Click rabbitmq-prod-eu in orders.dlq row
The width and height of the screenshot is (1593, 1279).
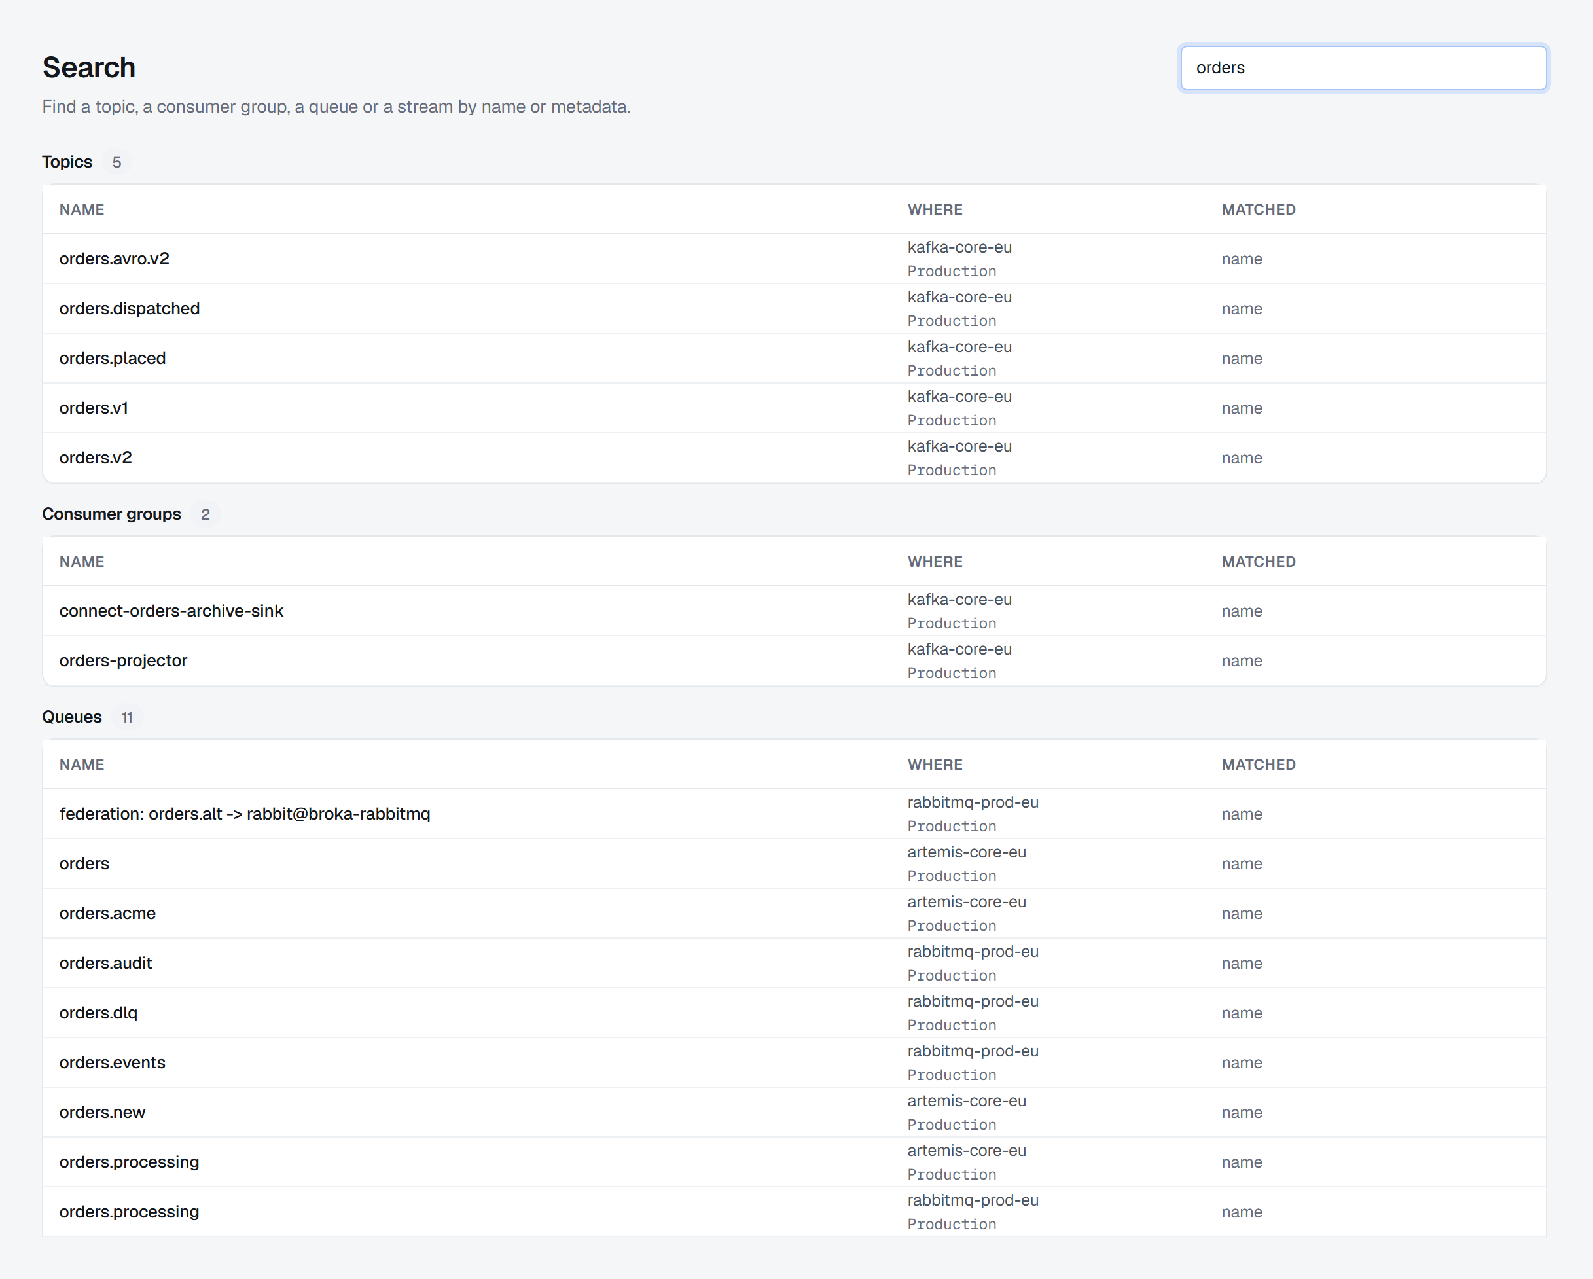(x=973, y=1001)
